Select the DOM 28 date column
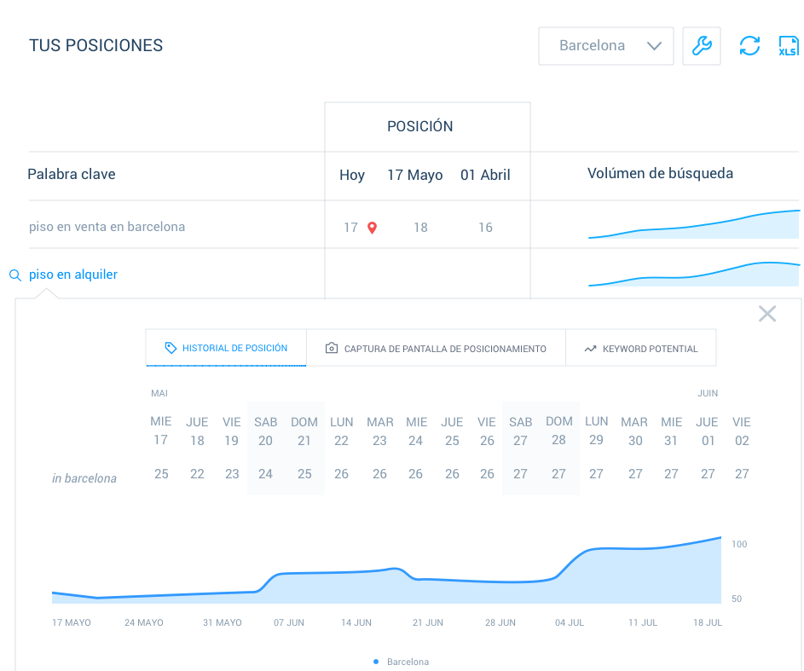 tap(558, 431)
